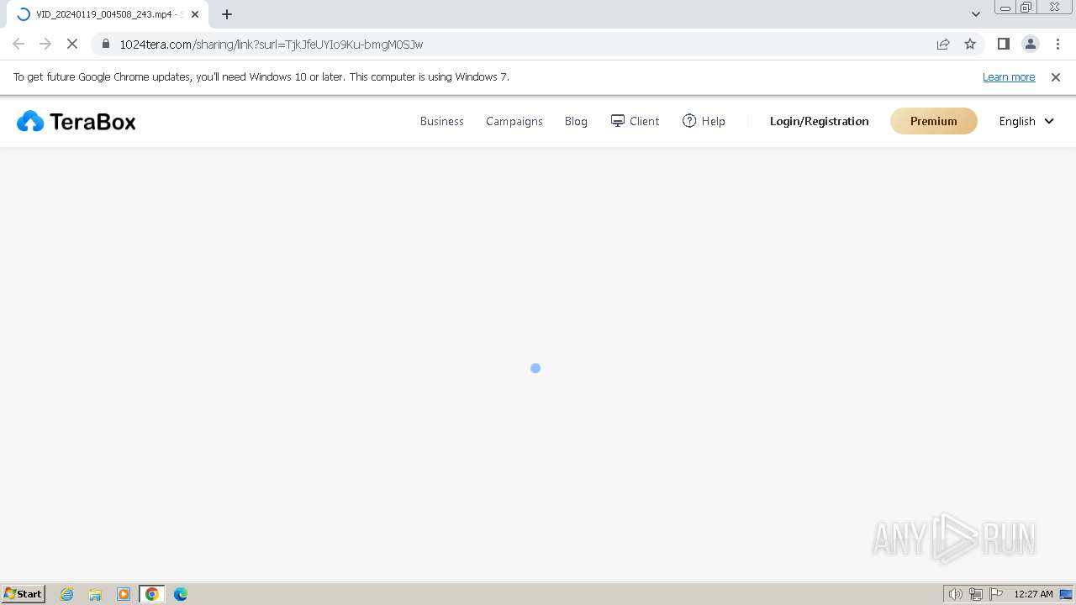The height and width of the screenshot is (605, 1076).
Task: Click the TeraBox logo
Action: click(76, 122)
